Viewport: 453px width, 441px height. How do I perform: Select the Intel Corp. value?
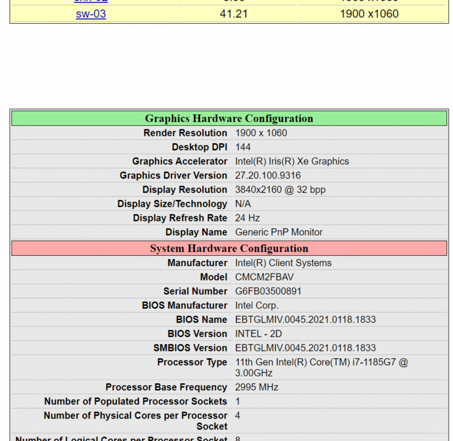(x=257, y=305)
